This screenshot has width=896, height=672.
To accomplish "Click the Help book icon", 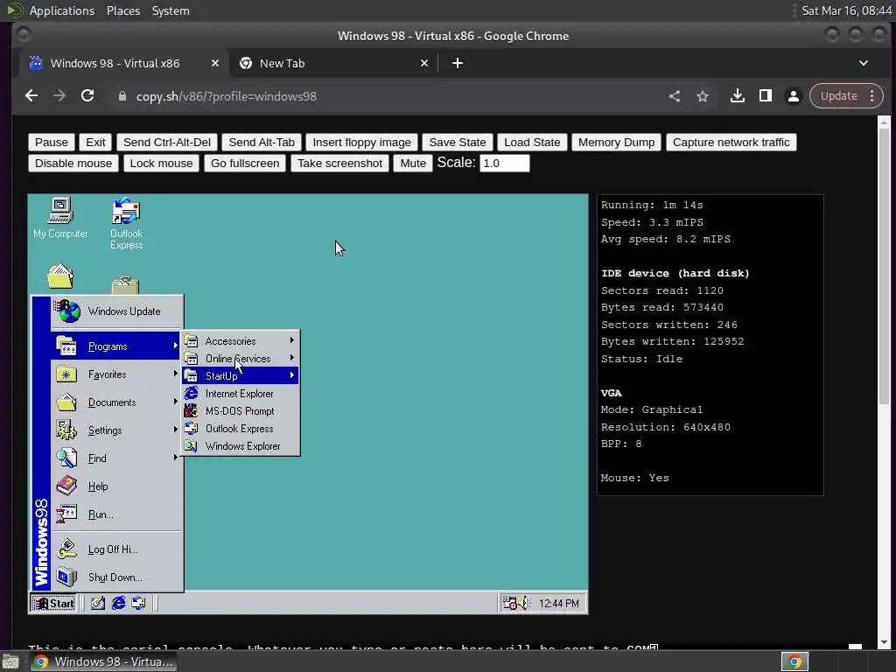I will point(66,486).
